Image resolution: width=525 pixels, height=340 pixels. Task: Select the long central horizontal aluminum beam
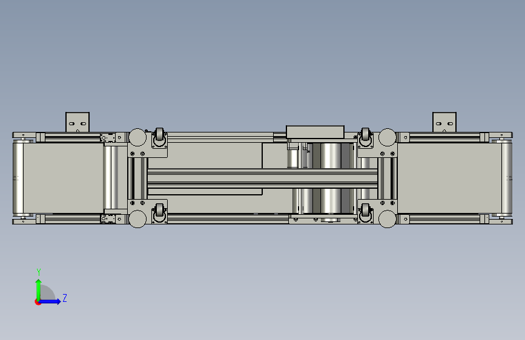(262, 178)
